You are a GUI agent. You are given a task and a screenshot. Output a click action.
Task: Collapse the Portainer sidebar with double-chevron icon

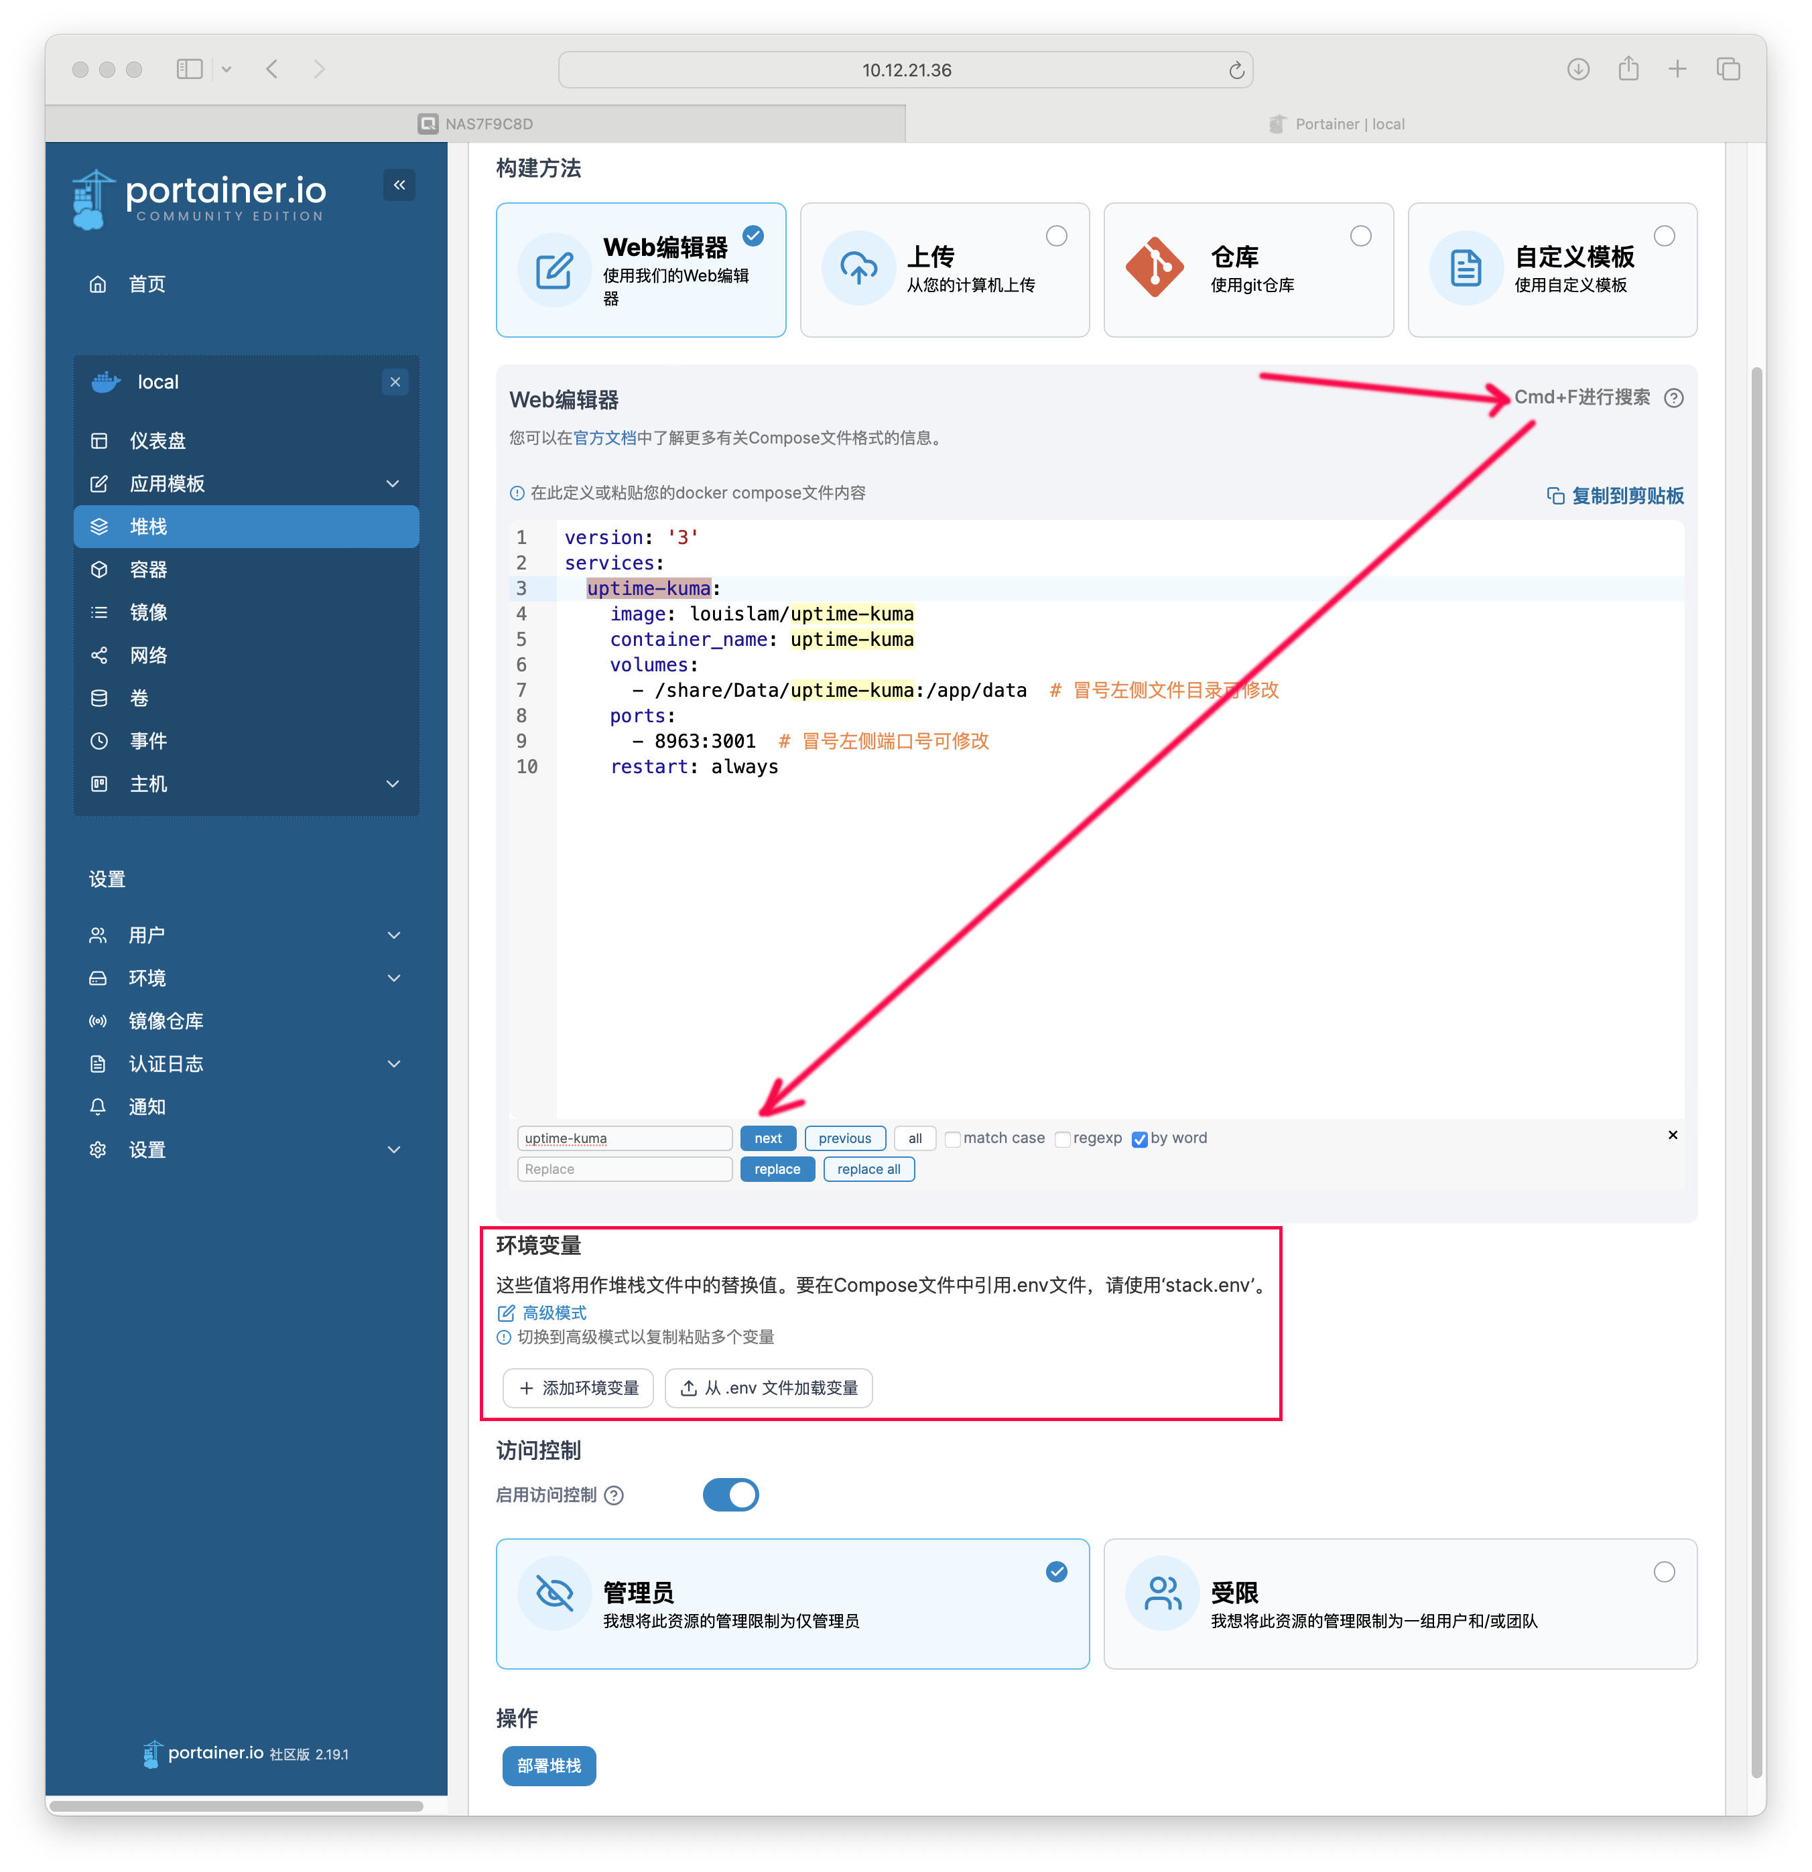coord(399,184)
